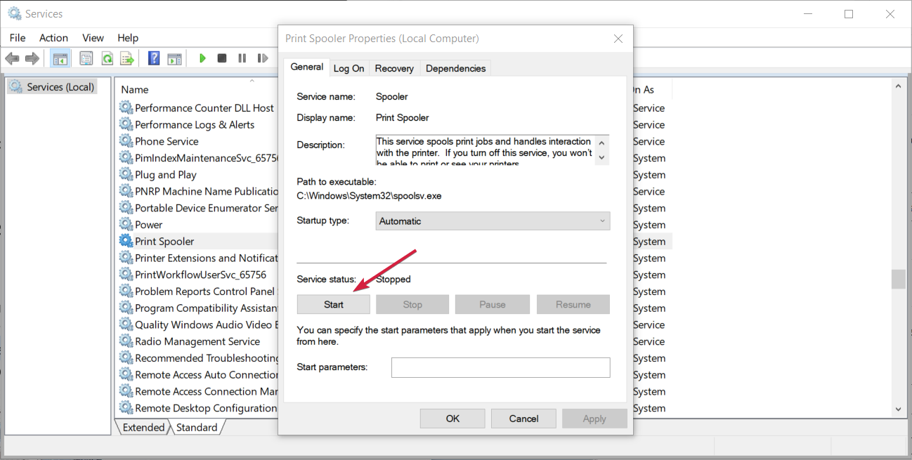The height and width of the screenshot is (460, 912).
Task: Click the Description box scroll-down arrow
Action: coord(601,157)
